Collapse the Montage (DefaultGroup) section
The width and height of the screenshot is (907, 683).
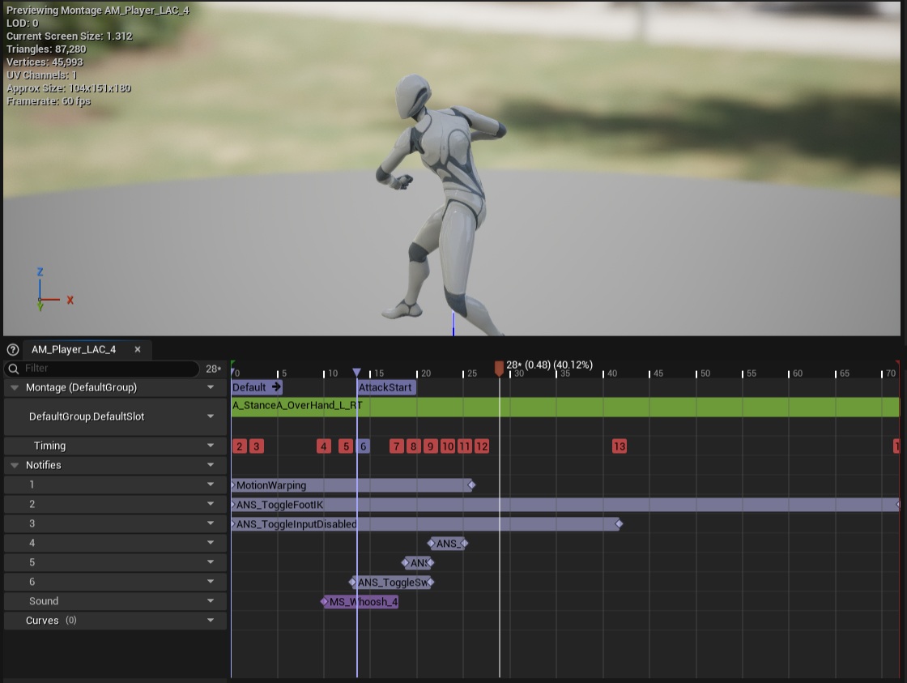coord(15,388)
